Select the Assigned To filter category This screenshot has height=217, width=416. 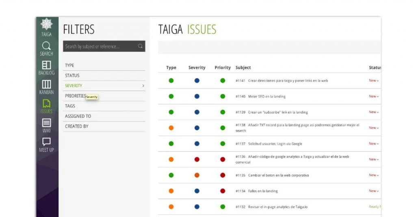pyautogui.click(x=78, y=116)
